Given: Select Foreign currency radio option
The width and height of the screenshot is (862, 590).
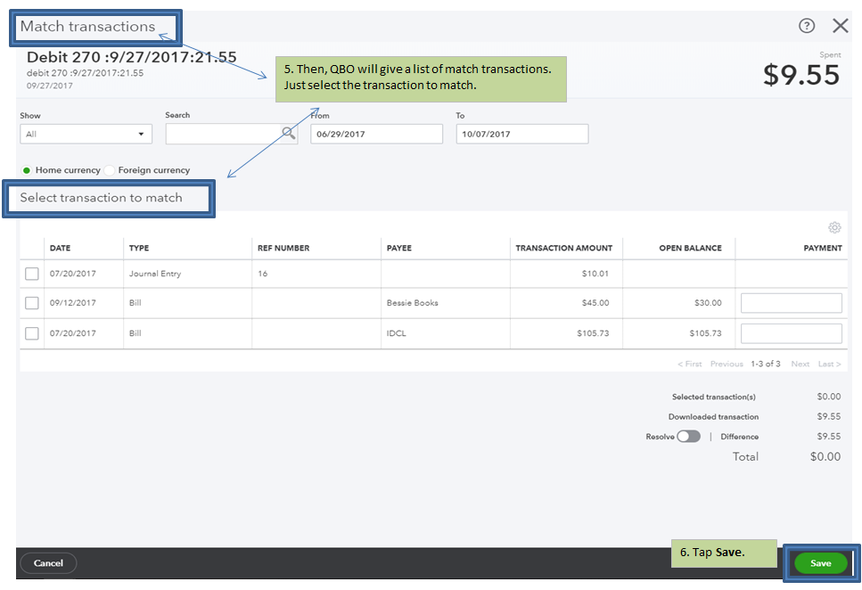Looking at the screenshot, I should [x=111, y=170].
